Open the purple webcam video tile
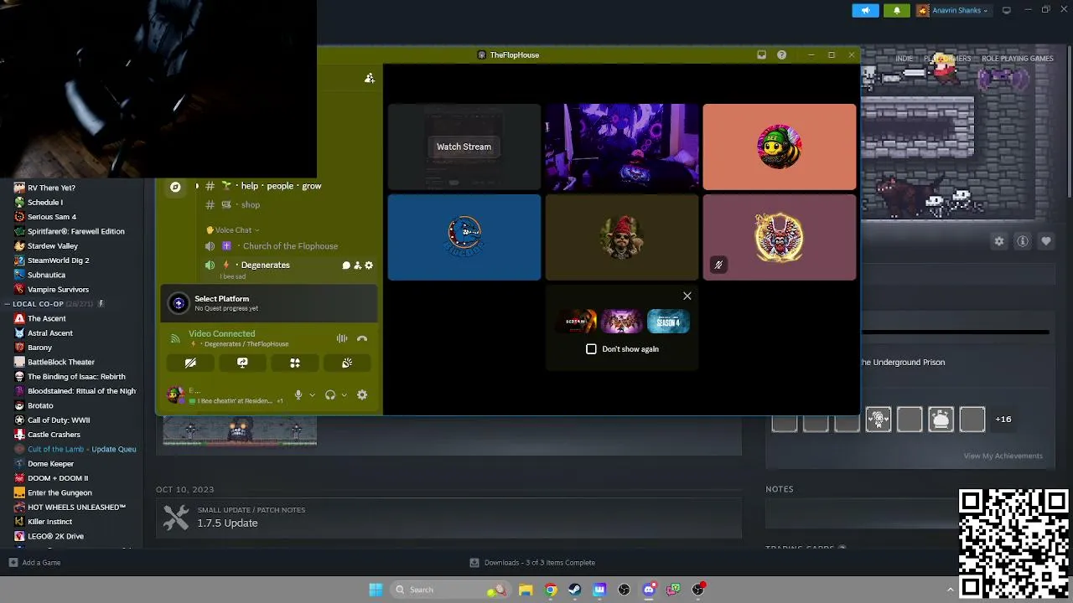 coord(621,147)
